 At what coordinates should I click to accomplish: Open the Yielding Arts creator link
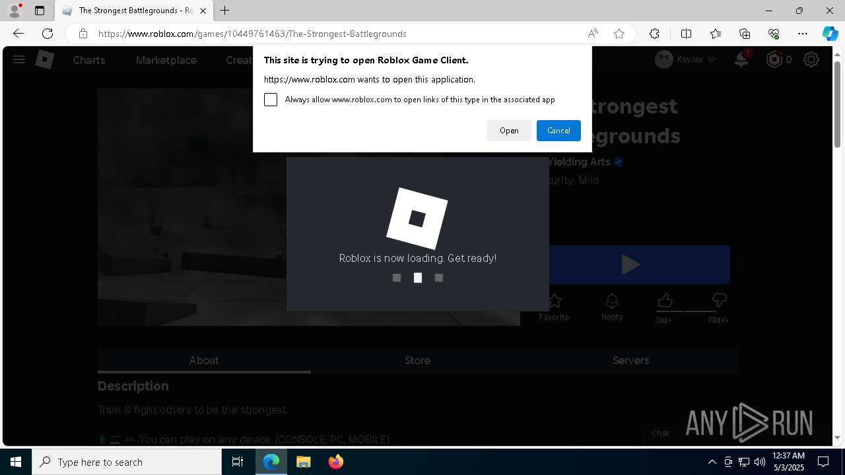pos(578,162)
